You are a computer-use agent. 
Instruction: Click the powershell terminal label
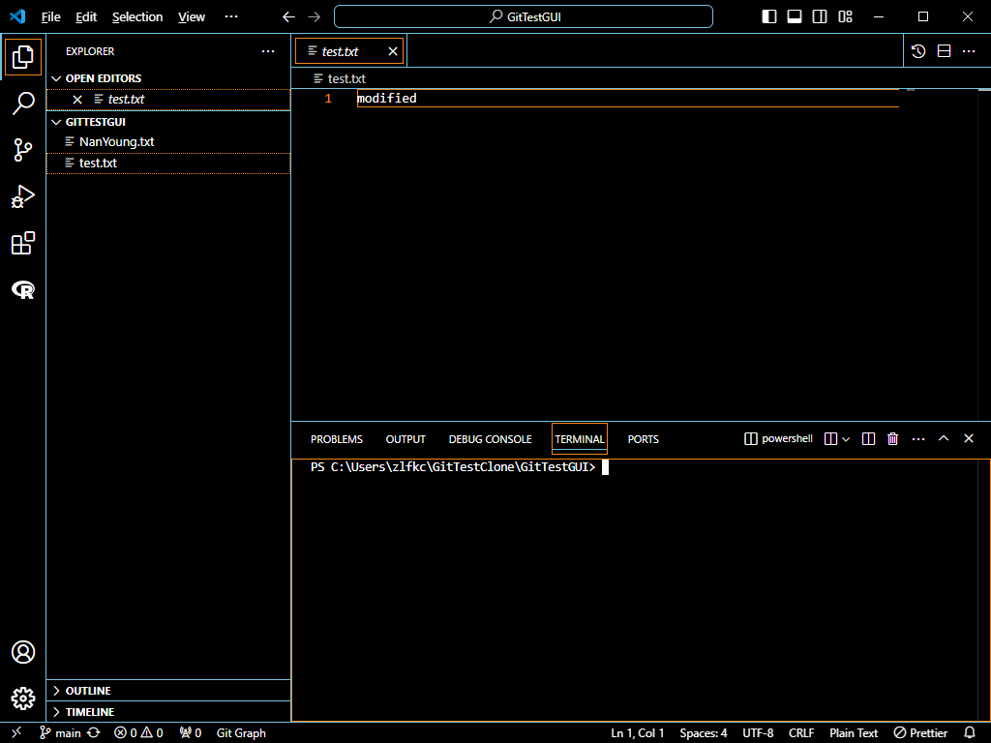[x=779, y=438]
